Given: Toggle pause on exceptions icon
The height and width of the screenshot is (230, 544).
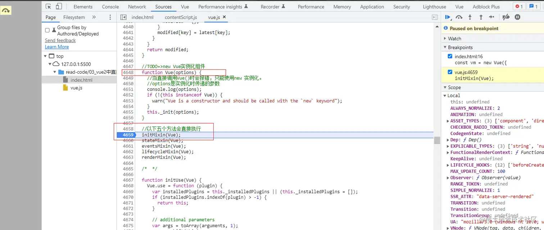Looking at the screenshot, I should click(517, 17).
